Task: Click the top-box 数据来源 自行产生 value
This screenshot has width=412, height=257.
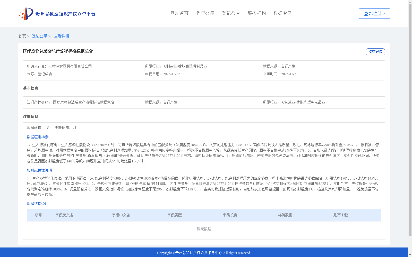Action: [x=288, y=66]
